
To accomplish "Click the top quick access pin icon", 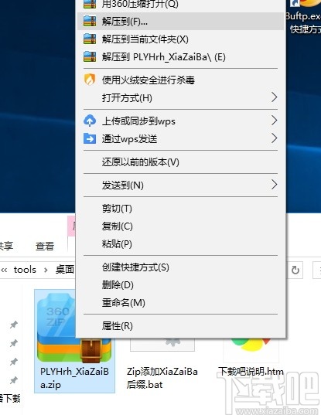I will pos(13,325).
